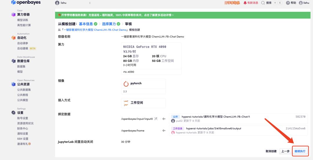Viewport: 313px width, 160px height.
Task: Click the 选择算力 green checkmark
Action: [118, 24]
